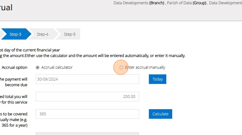Screen dimensions: 242x135
Task: Select the days field showing 365
Action: point(87,114)
